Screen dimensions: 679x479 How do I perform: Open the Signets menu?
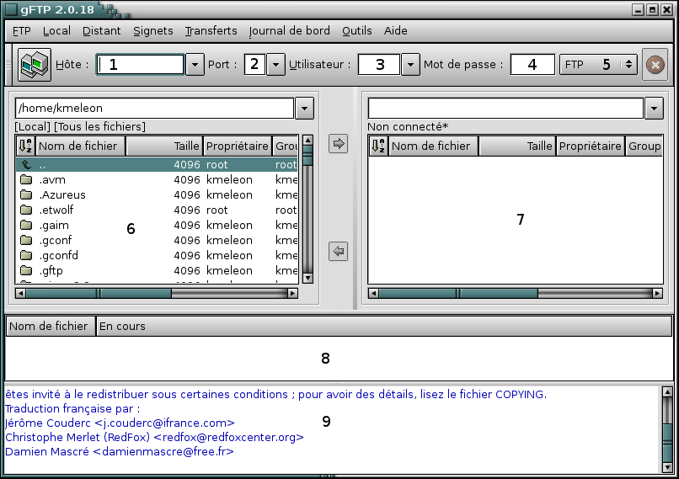[x=153, y=30]
